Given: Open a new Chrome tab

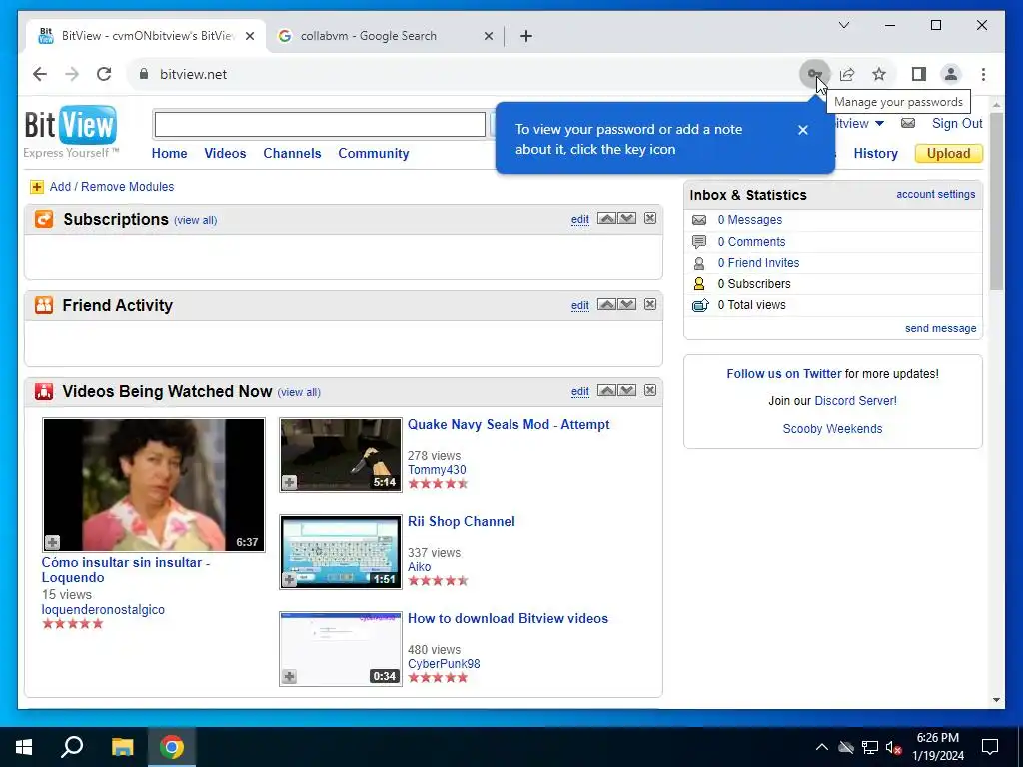Looking at the screenshot, I should [526, 36].
